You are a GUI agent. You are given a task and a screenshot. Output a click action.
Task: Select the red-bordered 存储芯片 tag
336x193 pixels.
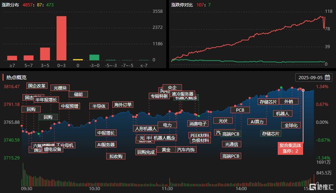(x=268, y=102)
